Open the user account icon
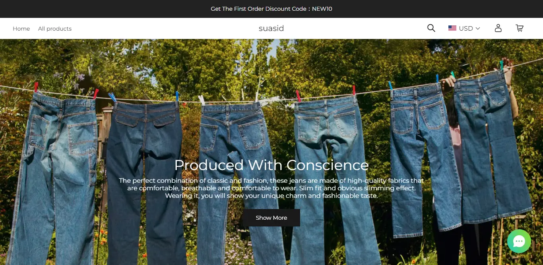543x265 pixels. pyautogui.click(x=498, y=28)
